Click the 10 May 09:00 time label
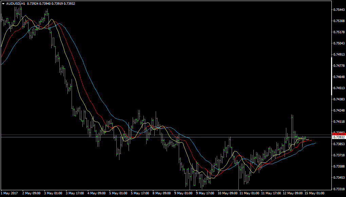The width and height of the screenshot is (346, 197). point(227,193)
